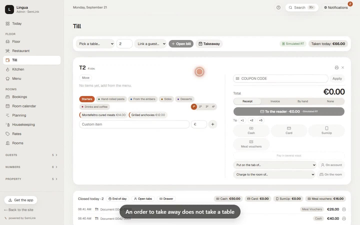Viewport: 360px width, 225px height.
Task: Click the Takeaway button
Action: [209, 44]
